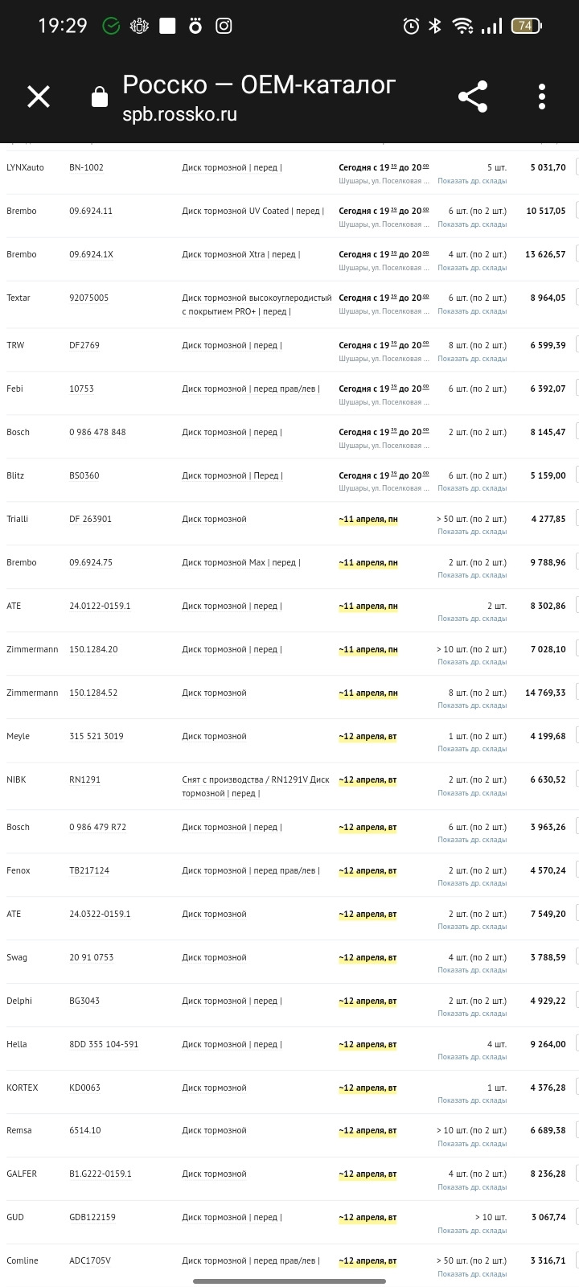The height and width of the screenshot is (1287, 579).
Task: Show other warehouses for LYNXauto row
Action: pos(472,181)
